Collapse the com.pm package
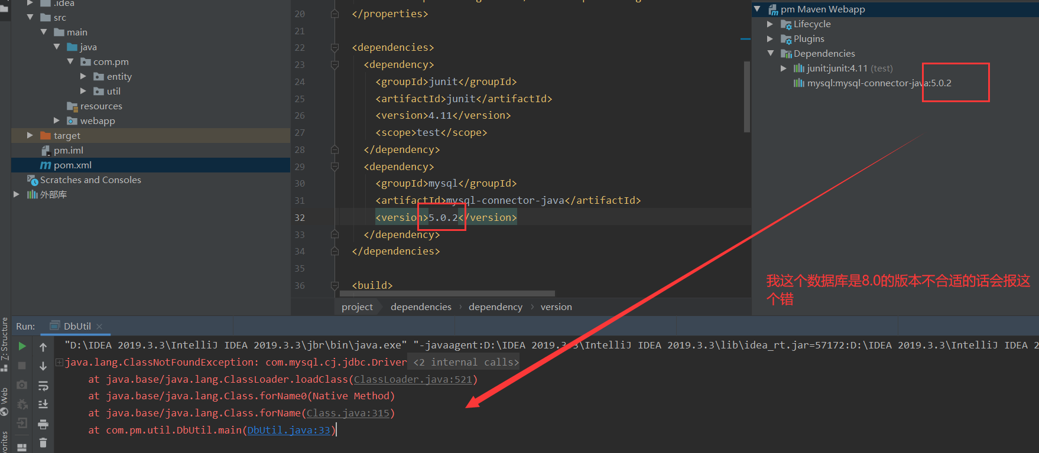 pos(70,61)
